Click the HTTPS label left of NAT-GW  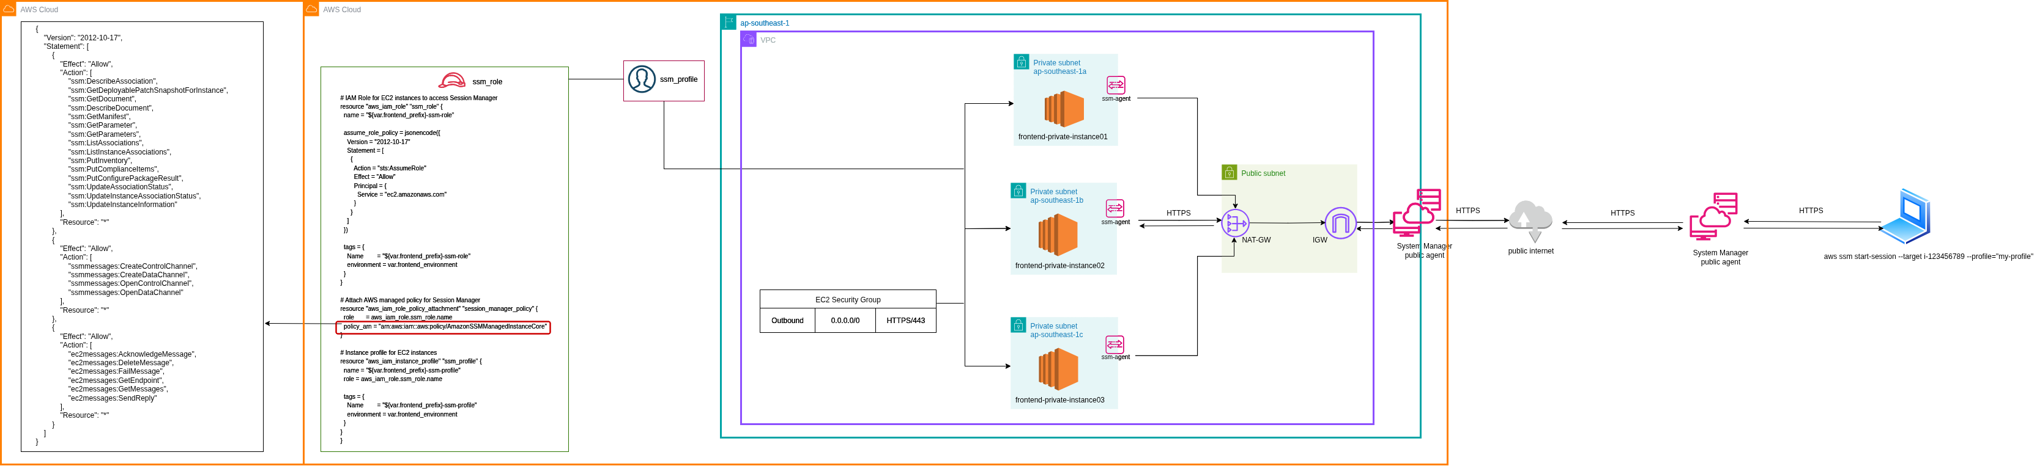coord(1178,213)
